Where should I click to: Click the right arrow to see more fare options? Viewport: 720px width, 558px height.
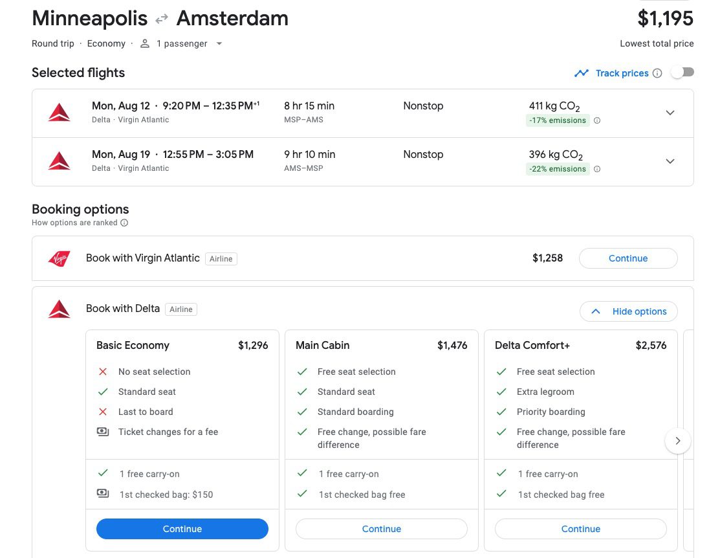(x=678, y=441)
